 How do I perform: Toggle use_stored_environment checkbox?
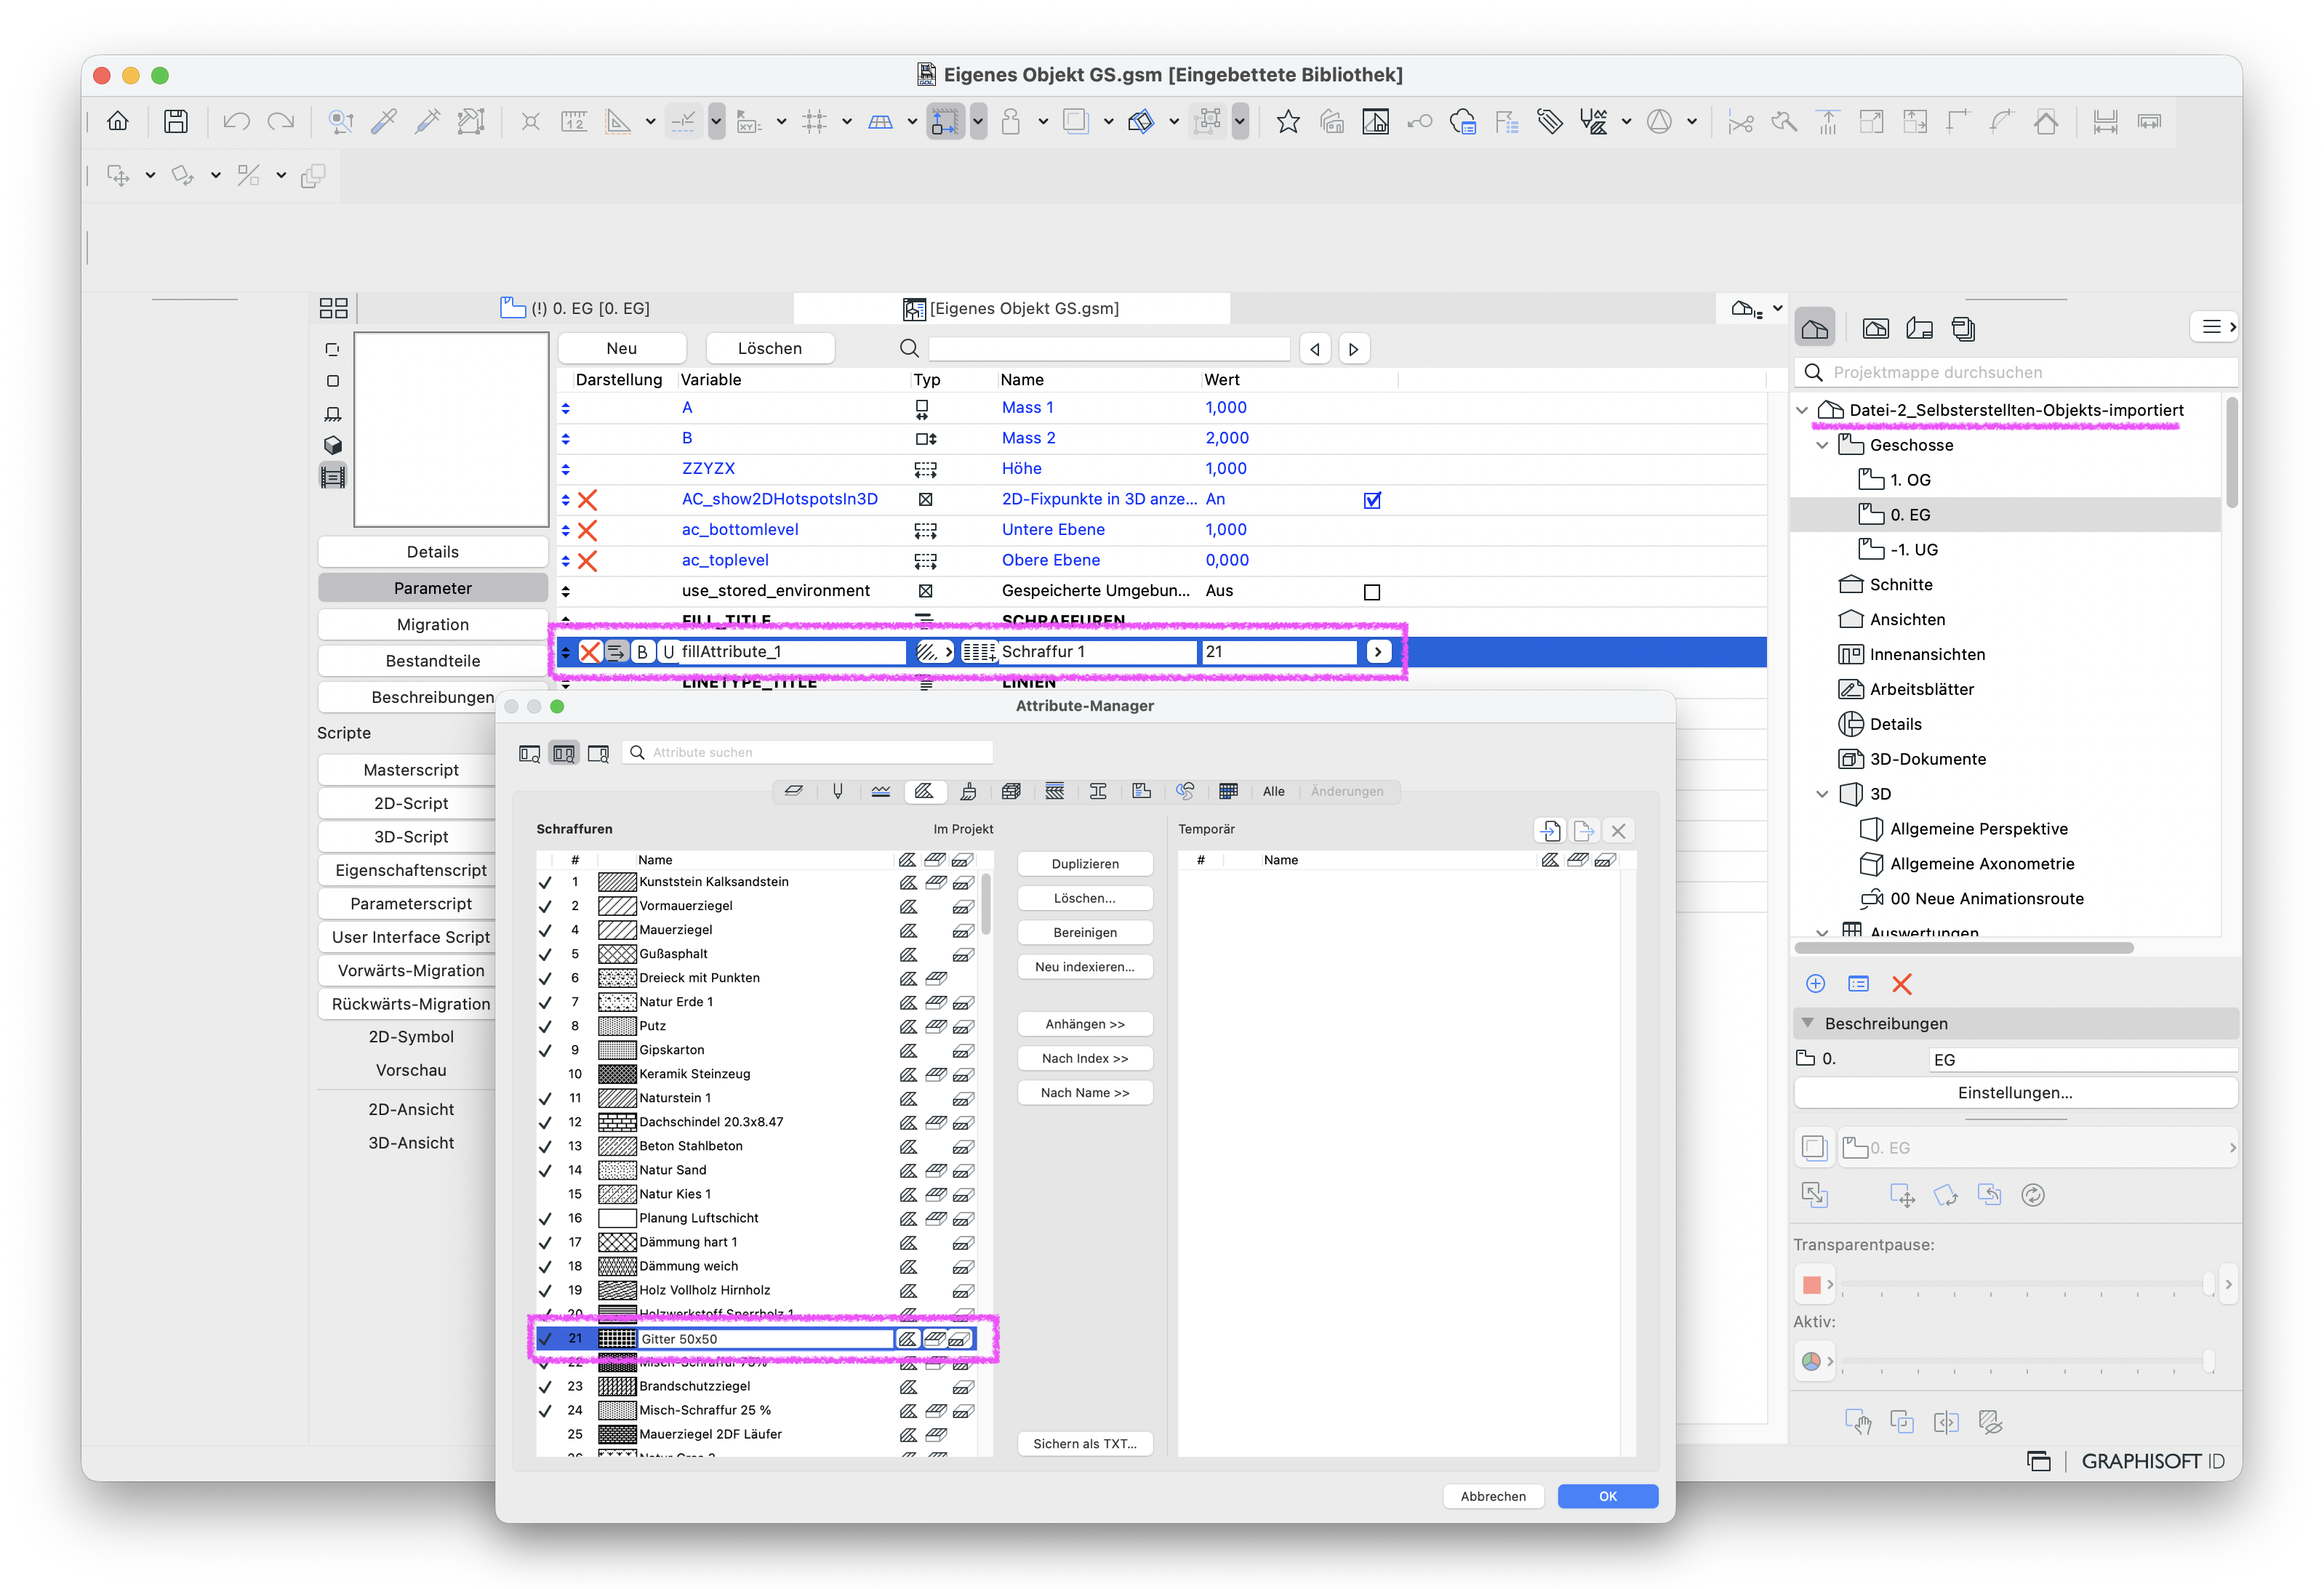pos(1372,592)
